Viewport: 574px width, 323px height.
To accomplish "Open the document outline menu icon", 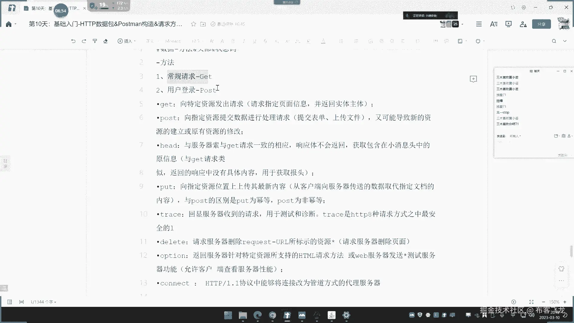I will pyautogui.click(x=479, y=24).
